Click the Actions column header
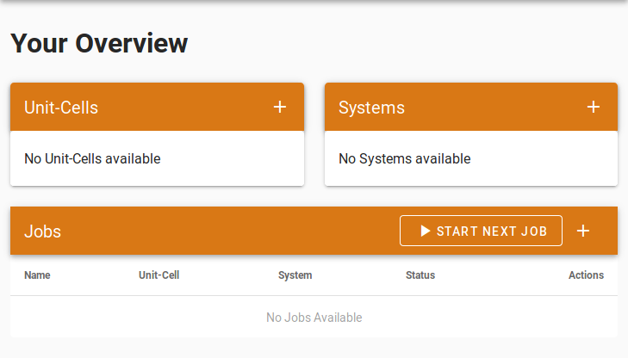The width and height of the screenshot is (628, 358). pos(586,275)
